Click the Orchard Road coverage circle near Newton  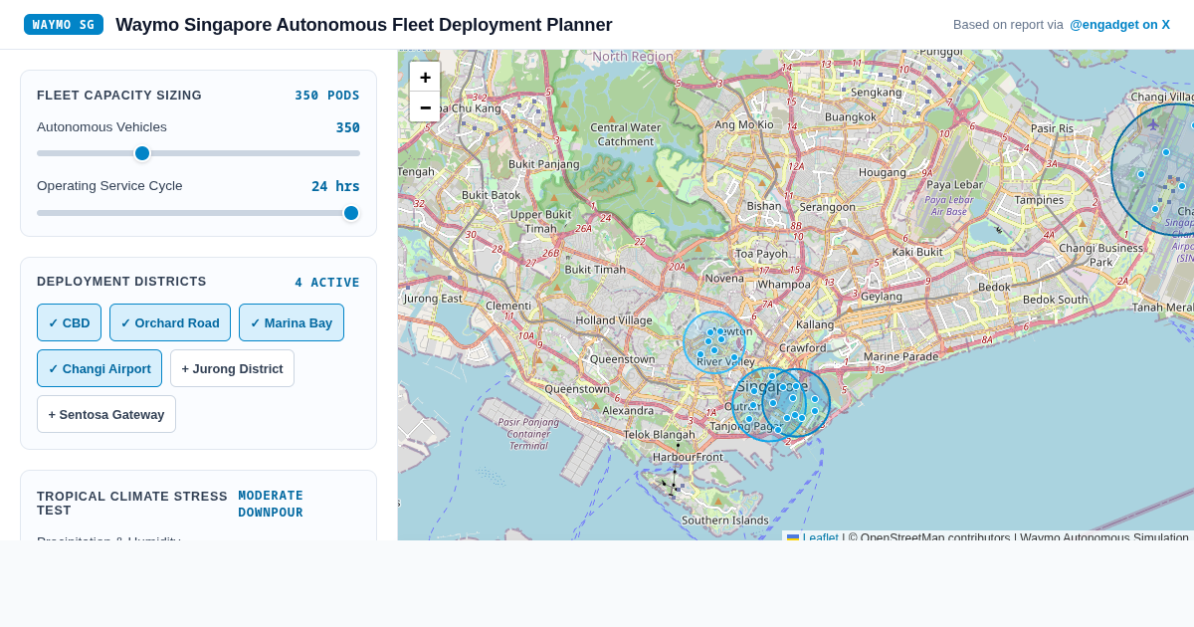point(714,342)
